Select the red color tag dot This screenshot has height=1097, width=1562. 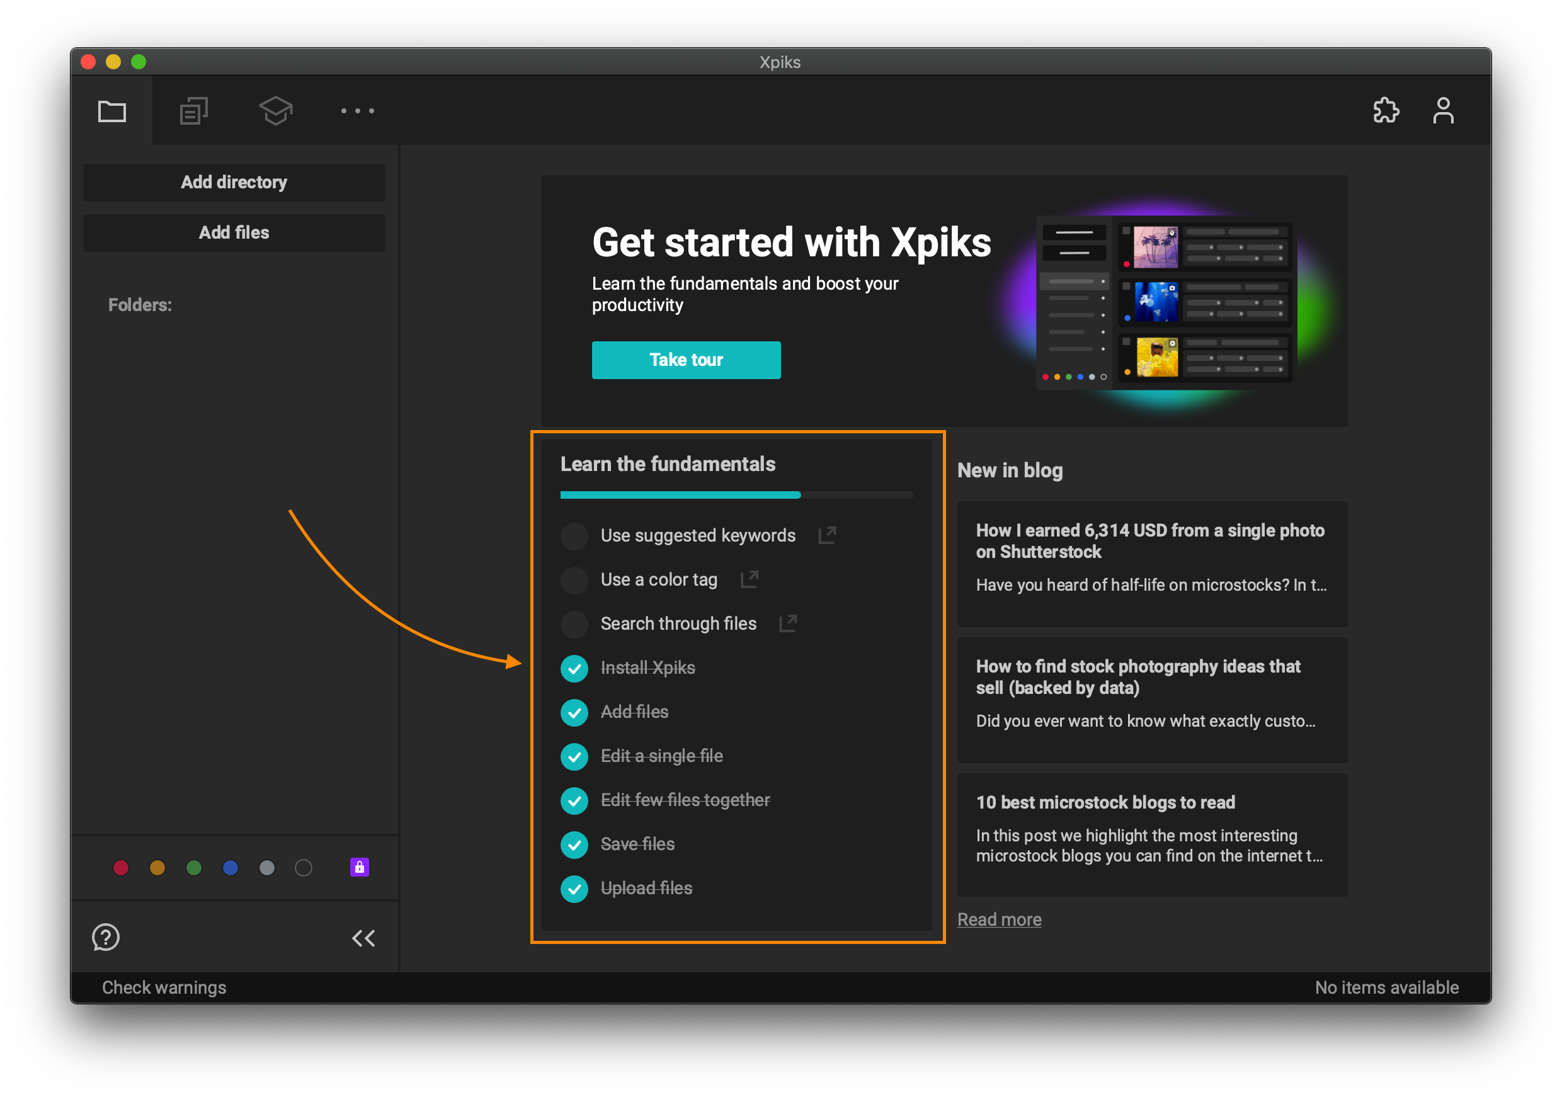(x=120, y=868)
